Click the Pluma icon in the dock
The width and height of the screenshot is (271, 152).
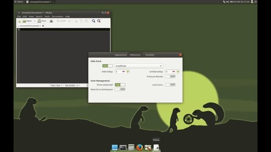click(x=156, y=147)
